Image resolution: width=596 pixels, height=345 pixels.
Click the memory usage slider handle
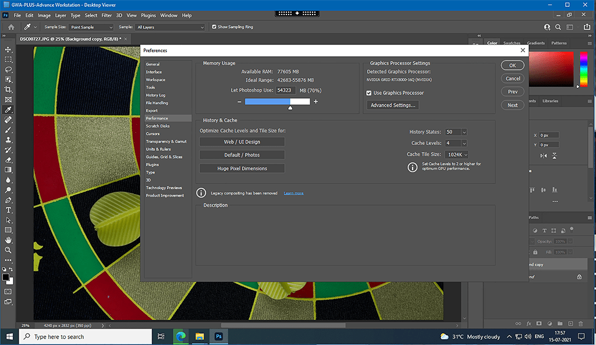point(290,107)
